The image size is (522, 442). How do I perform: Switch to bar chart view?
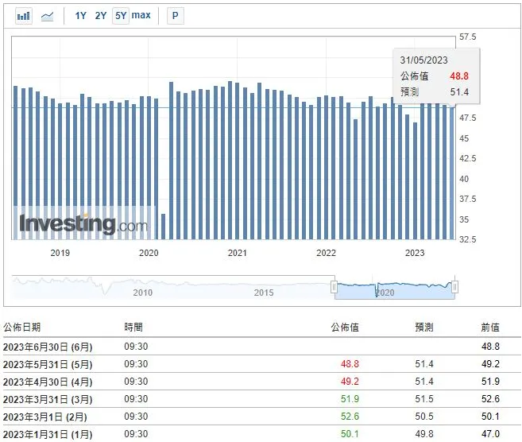click(x=24, y=16)
